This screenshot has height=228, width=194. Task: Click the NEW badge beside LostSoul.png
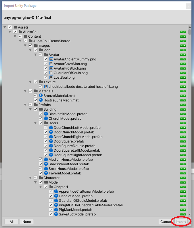(183, 78)
